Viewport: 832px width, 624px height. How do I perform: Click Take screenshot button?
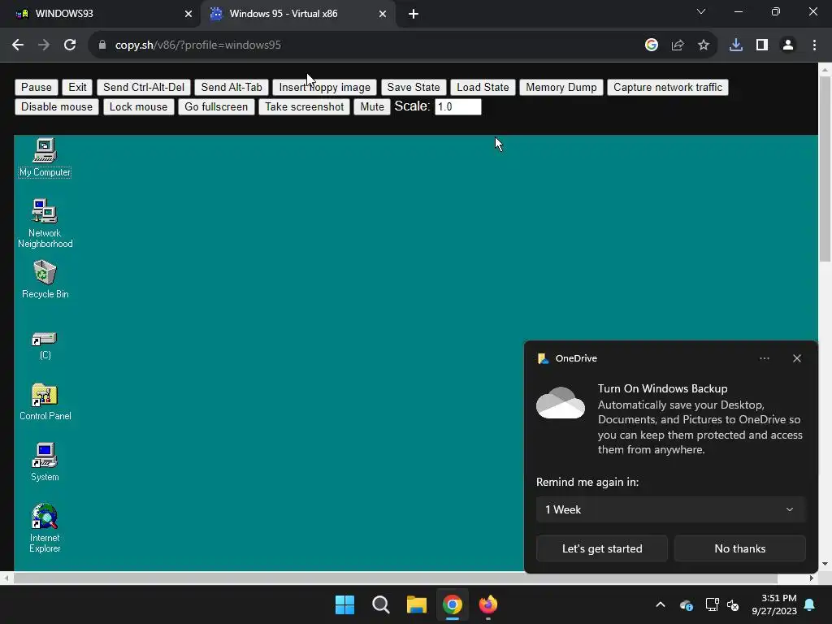coord(304,106)
